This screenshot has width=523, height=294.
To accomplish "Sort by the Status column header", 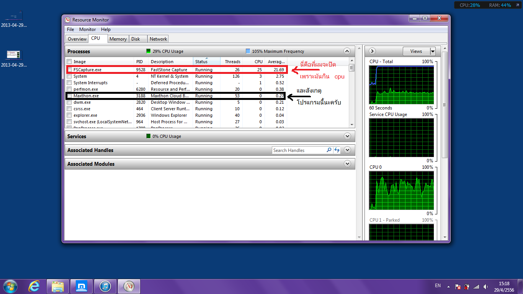I will click(x=207, y=62).
